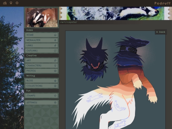
Task: Click the book icon on the COLLECTIONS row
Action: click(55, 86)
